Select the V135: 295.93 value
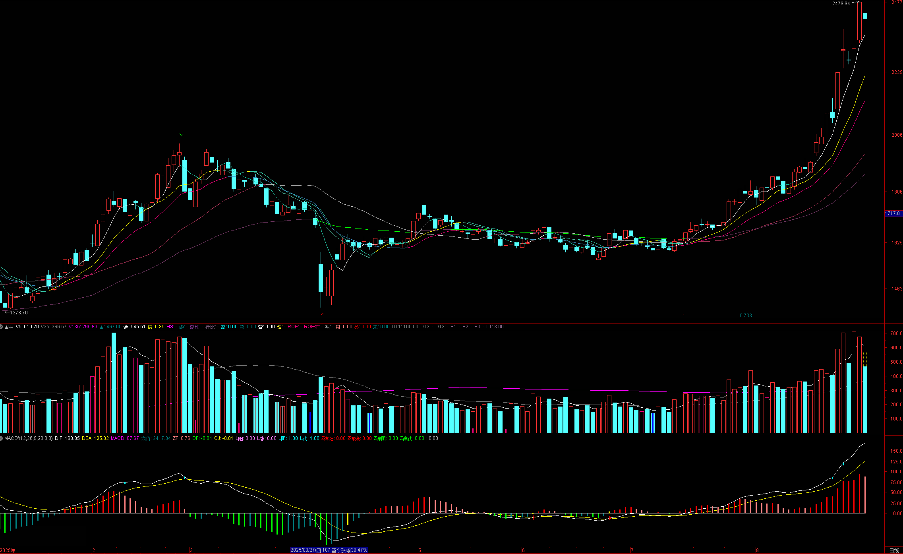 click(x=83, y=327)
